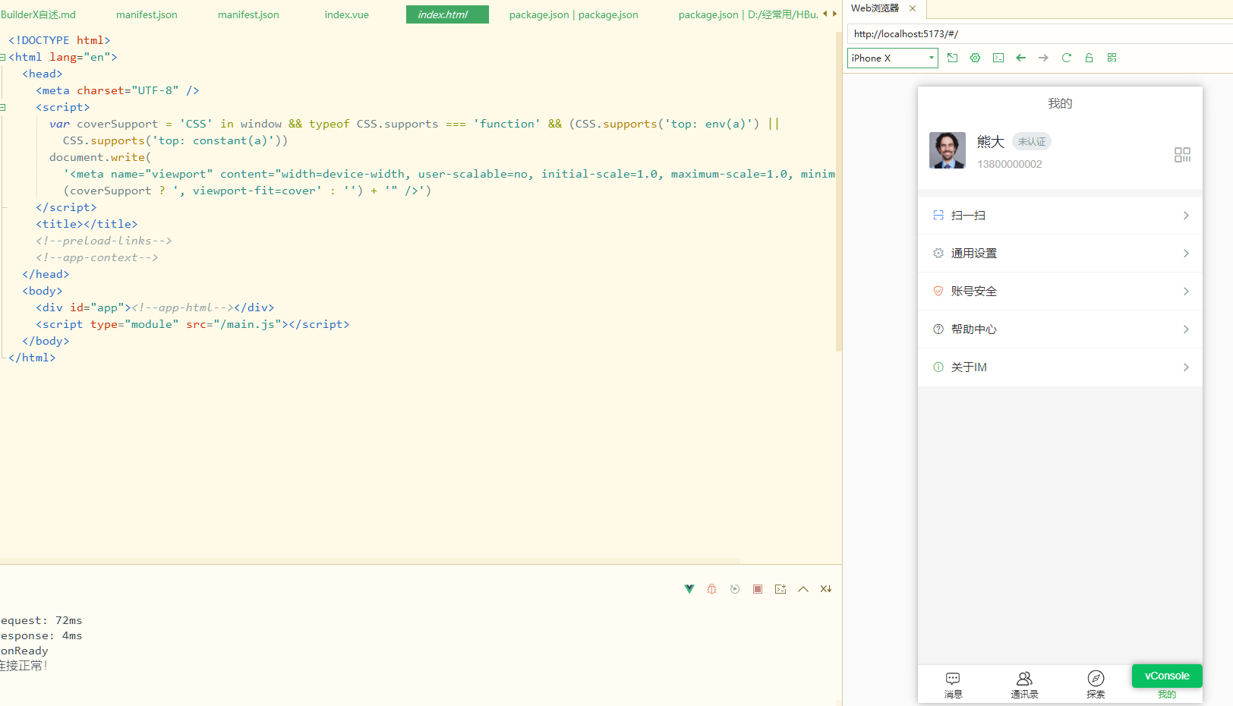Select the index.html tab

(447, 14)
